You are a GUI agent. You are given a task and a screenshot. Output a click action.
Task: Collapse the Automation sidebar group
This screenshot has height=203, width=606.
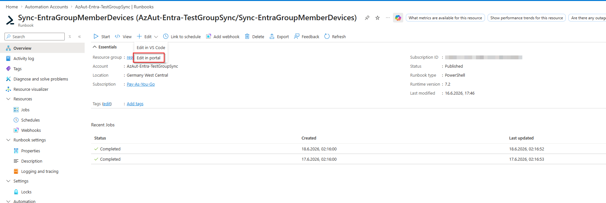(8, 201)
